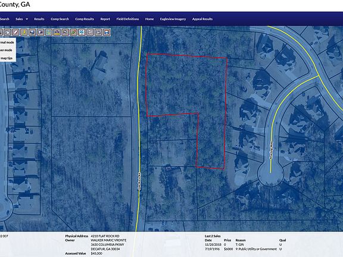Click DECATUR, GA 30034 text
The image size is (343, 257).
105,249
